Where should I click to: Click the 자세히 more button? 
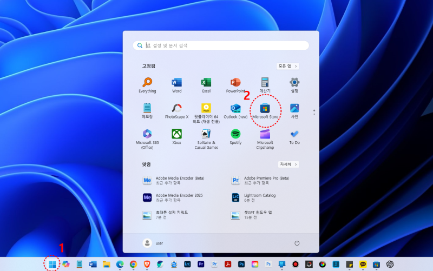click(288, 164)
